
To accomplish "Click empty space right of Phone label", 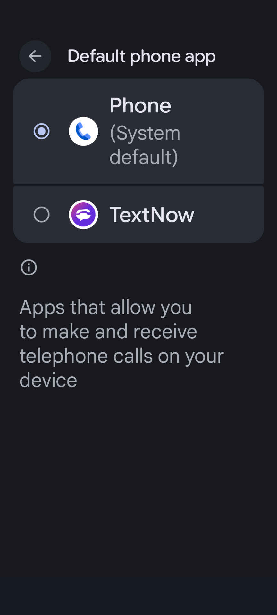I will (221, 131).
